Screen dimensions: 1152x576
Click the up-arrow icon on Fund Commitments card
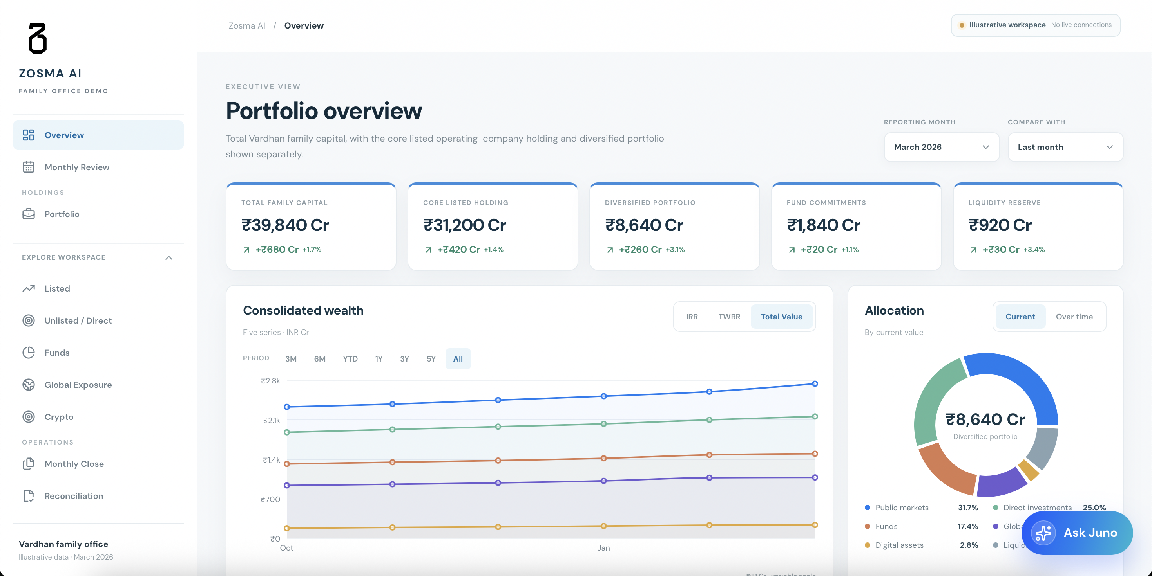(x=792, y=250)
